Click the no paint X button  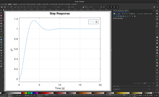pos(114,16)
